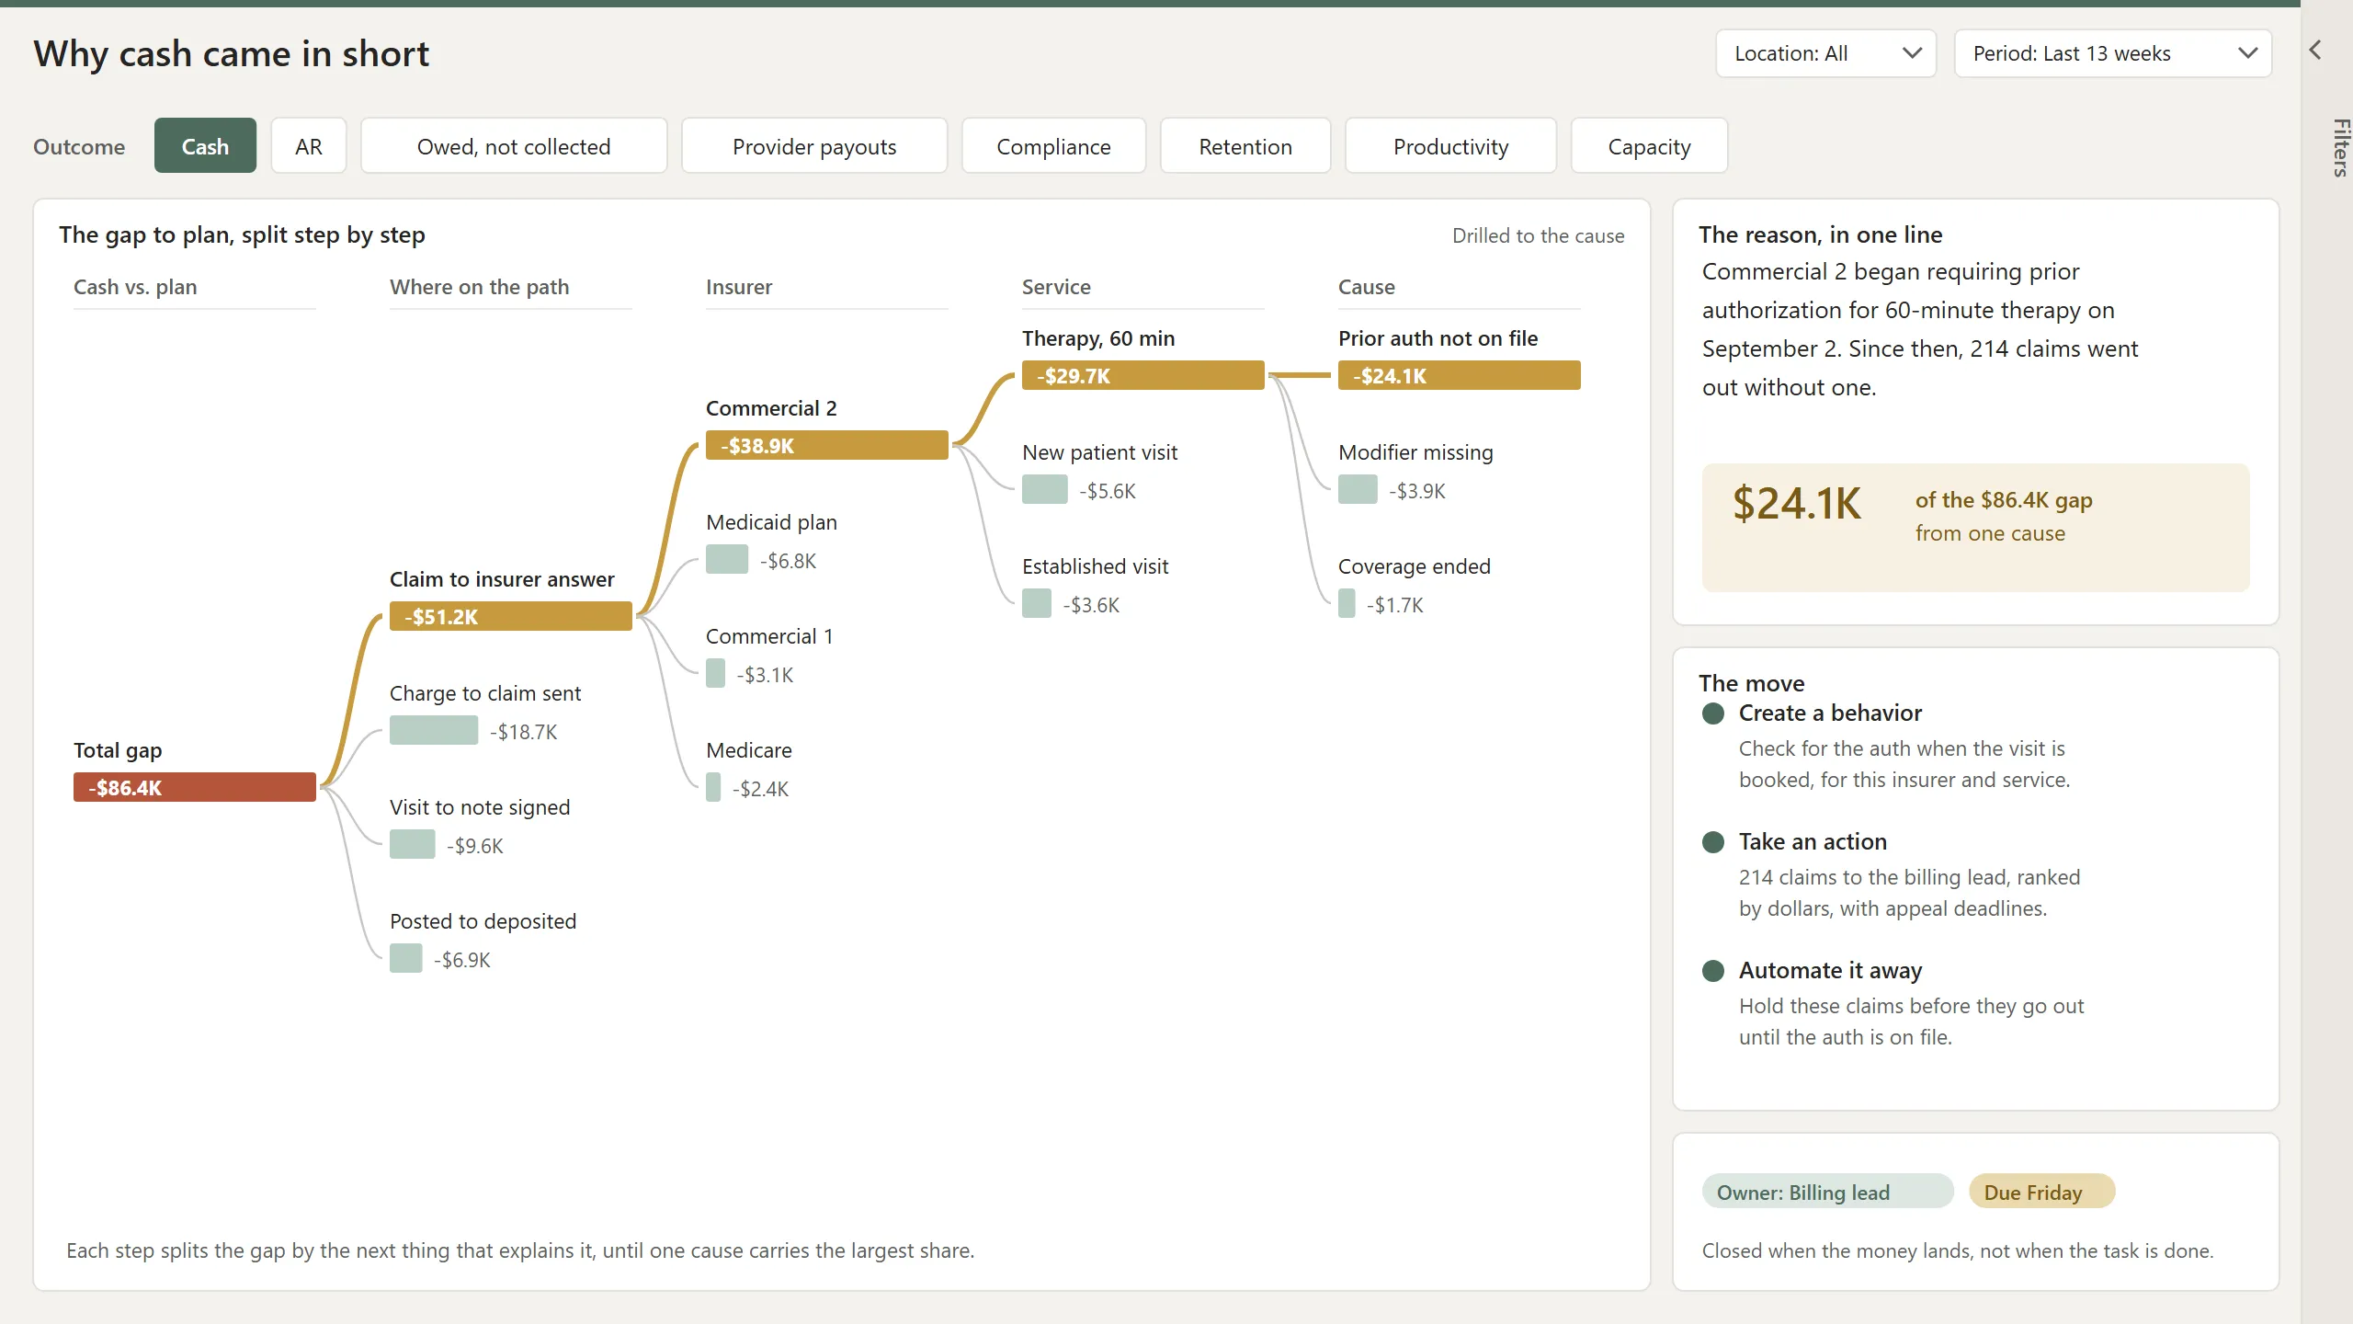Screen dimensions: 2353x1324
Task: Click the Drilled to the cause label
Action: pos(1538,235)
